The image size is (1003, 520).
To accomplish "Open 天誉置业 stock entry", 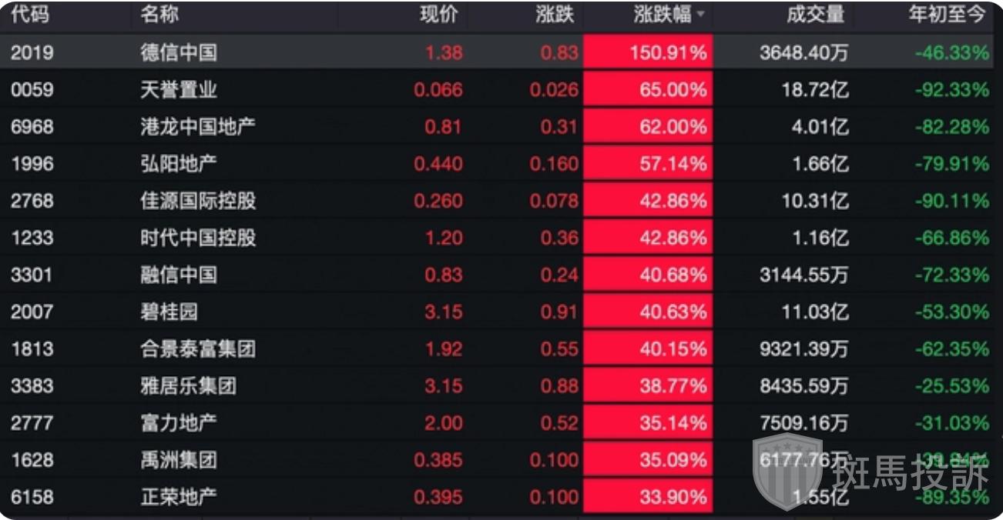I will [x=179, y=89].
